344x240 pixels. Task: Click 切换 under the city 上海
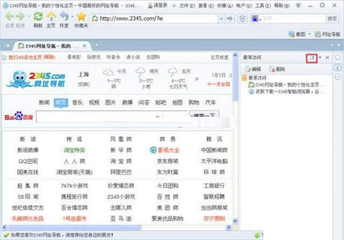(84, 84)
